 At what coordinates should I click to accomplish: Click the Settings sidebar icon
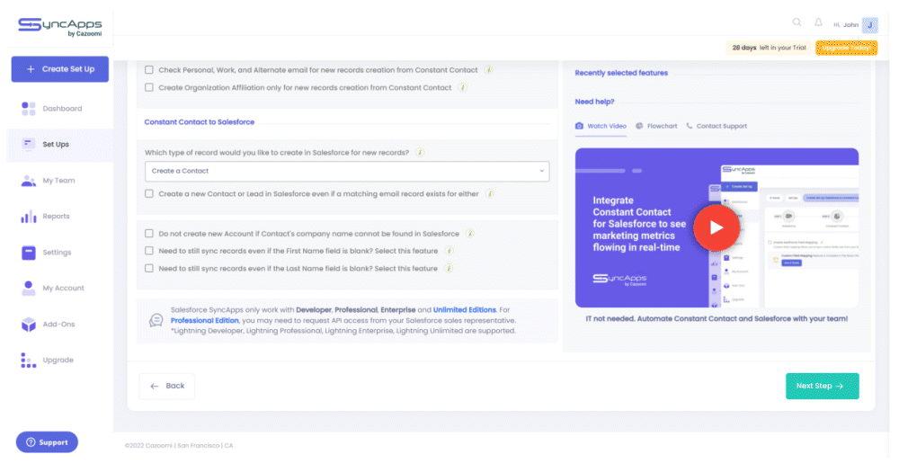tap(29, 253)
